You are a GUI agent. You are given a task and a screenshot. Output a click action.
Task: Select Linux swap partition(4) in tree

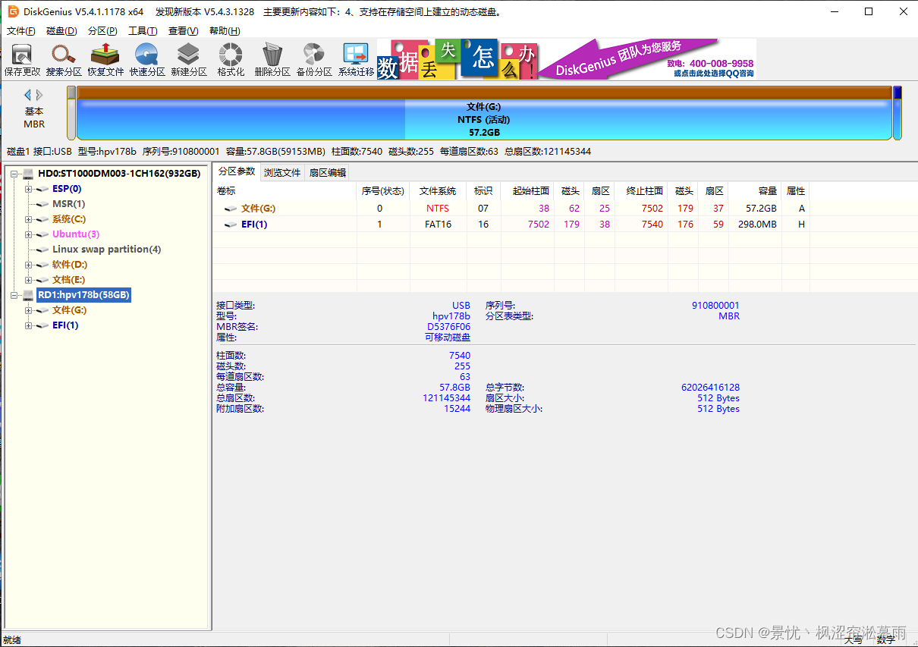(106, 250)
